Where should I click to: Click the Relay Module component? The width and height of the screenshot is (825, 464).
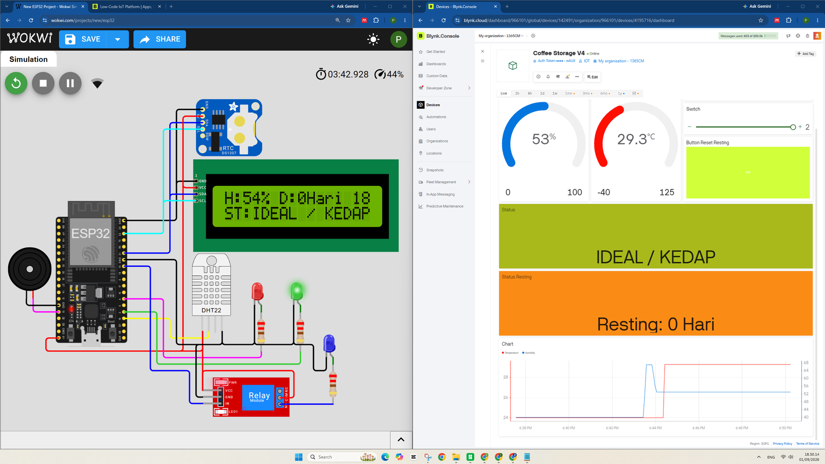(x=252, y=397)
